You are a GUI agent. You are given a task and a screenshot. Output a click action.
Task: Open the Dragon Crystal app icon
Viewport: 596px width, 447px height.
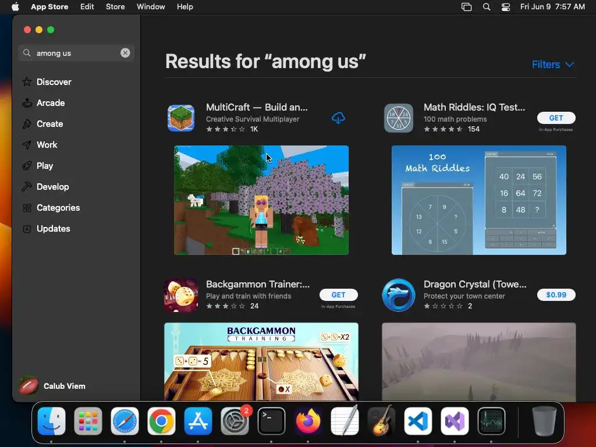pos(398,295)
